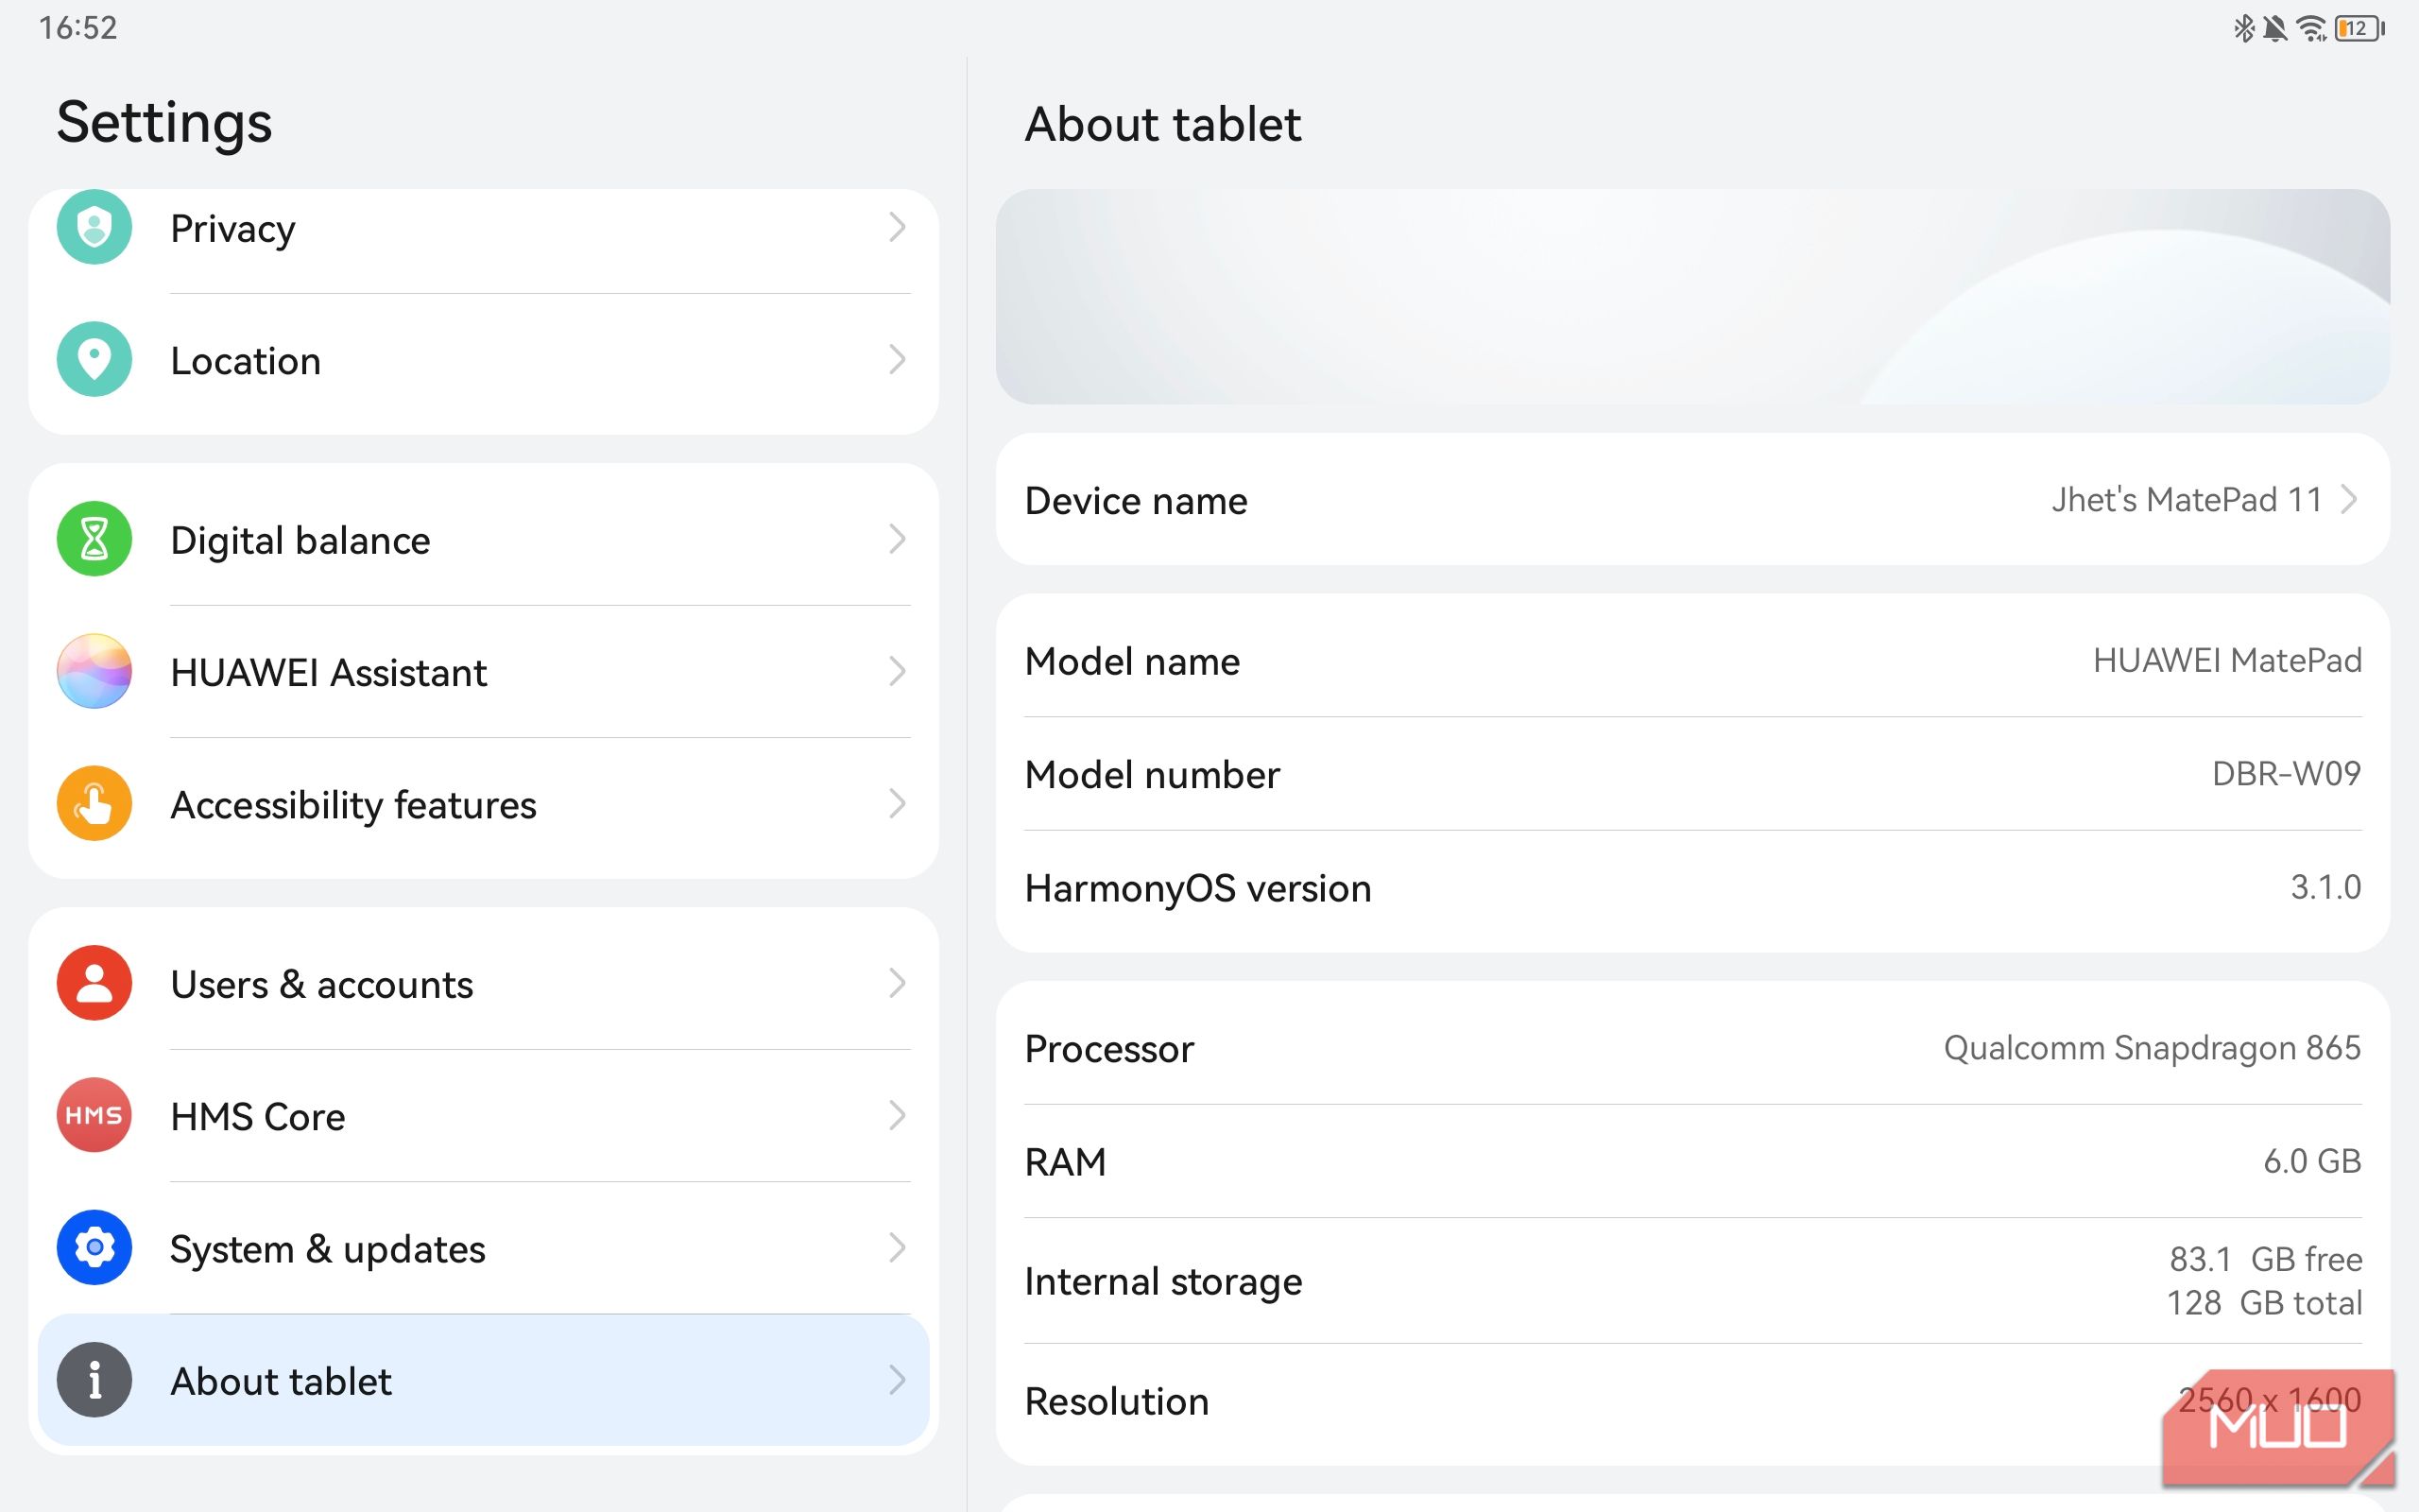Tap the Resolution label
Image resolution: width=2419 pixels, height=1512 pixels.
(x=1117, y=1401)
